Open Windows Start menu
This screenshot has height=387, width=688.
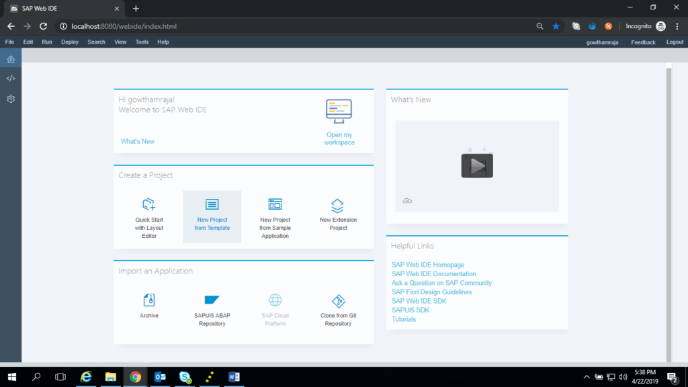click(x=12, y=377)
